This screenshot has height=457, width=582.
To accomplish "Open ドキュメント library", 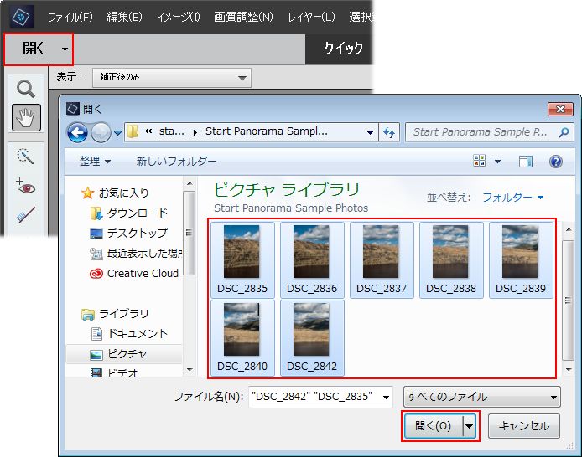I will coord(129,334).
